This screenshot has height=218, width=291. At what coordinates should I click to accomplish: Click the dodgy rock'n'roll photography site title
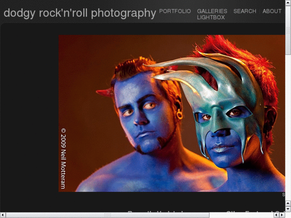pos(80,13)
